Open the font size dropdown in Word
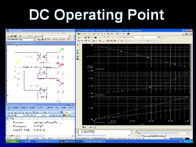 pos(50,115)
